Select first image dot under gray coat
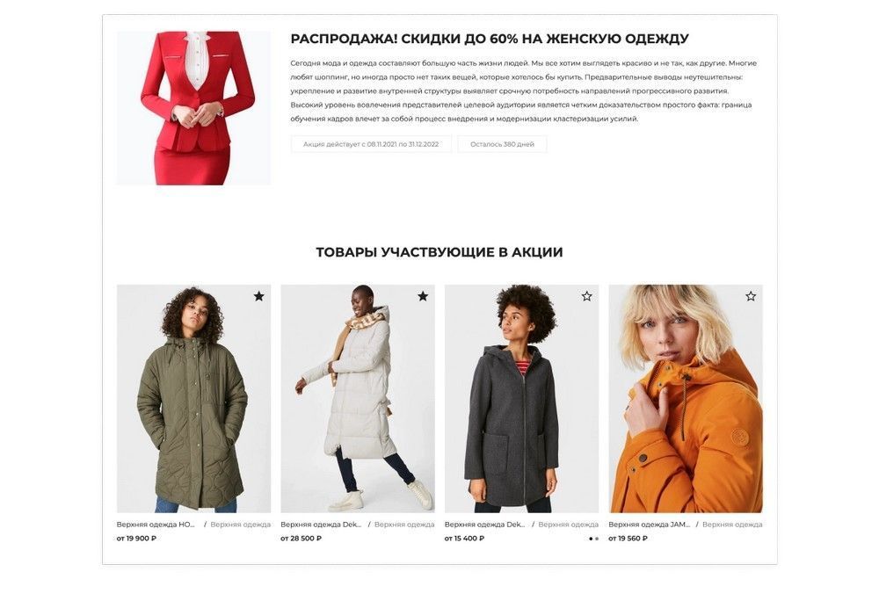The height and width of the screenshot is (601, 879). coord(591,539)
